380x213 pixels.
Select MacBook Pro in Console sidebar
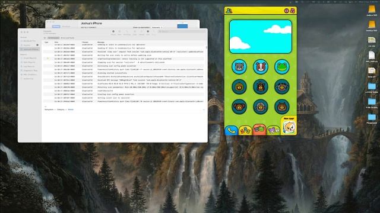point(29,41)
